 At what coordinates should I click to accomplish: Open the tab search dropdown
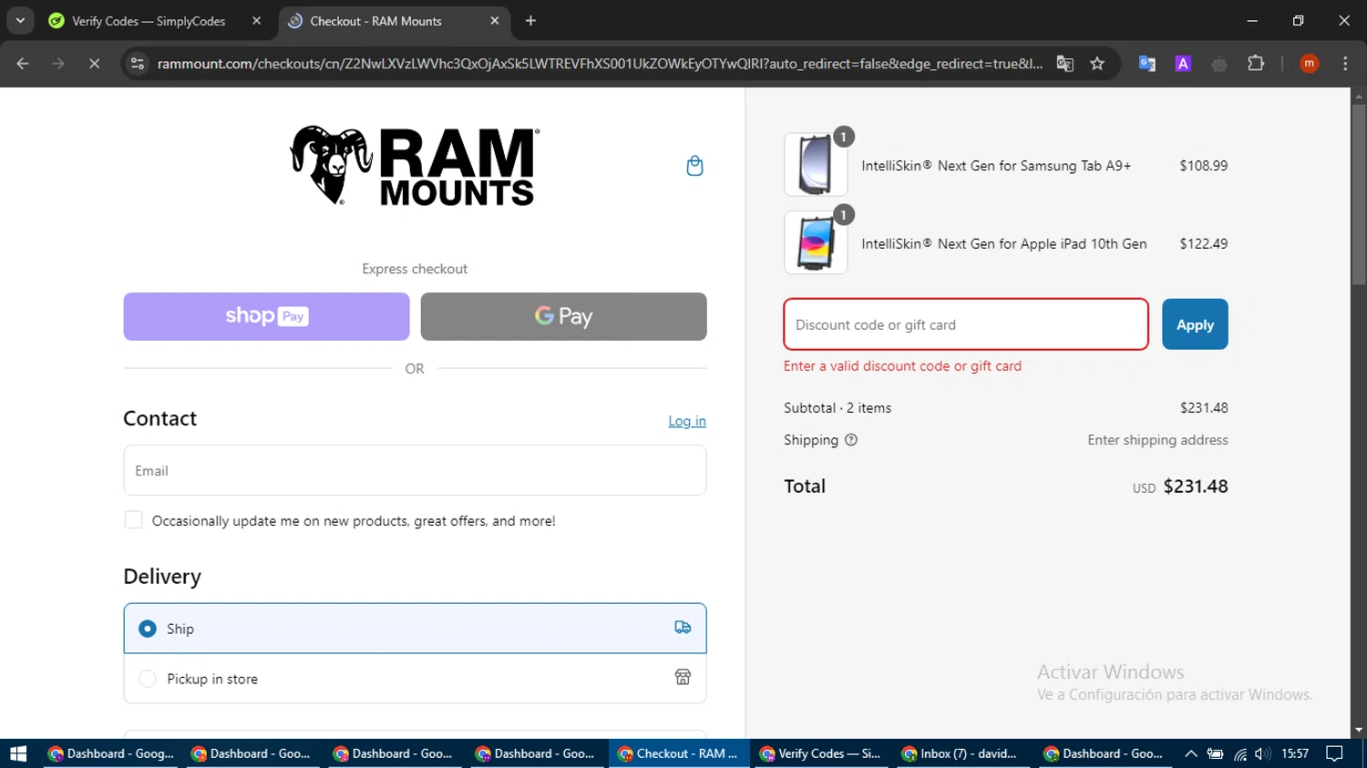(x=20, y=21)
